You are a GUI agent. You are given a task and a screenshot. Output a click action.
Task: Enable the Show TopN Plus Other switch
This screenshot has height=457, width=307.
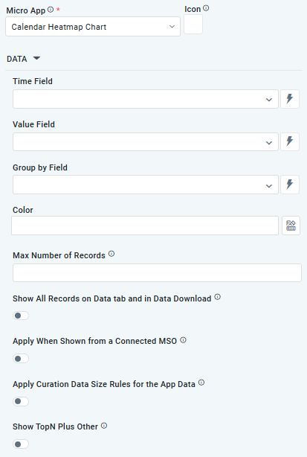21,444
